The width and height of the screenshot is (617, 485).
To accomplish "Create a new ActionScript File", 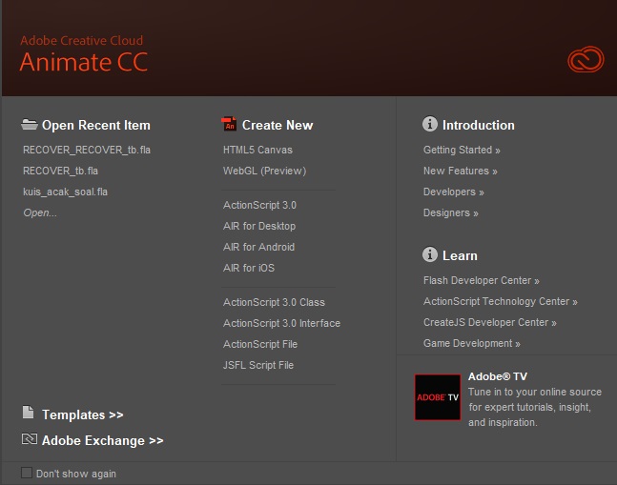I will 260,344.
